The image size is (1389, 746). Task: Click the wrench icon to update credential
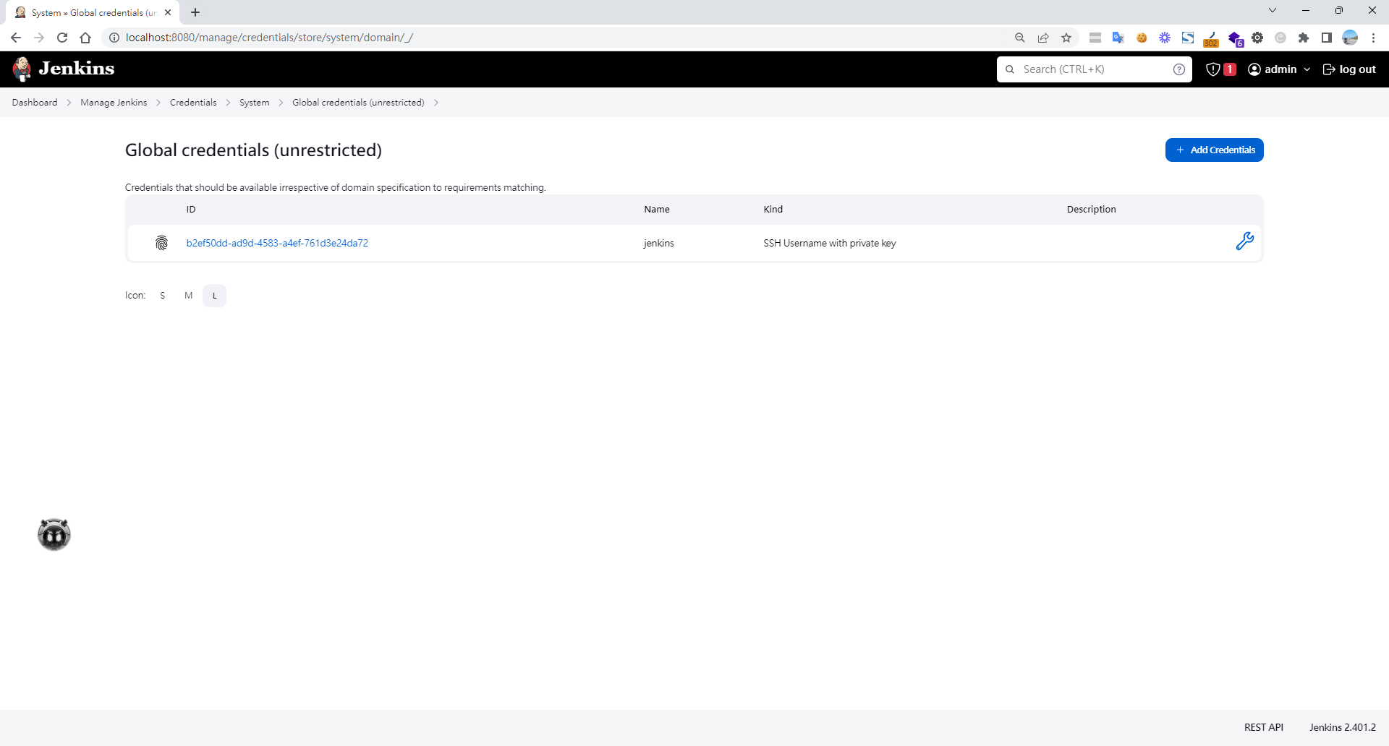point(1244,241)
